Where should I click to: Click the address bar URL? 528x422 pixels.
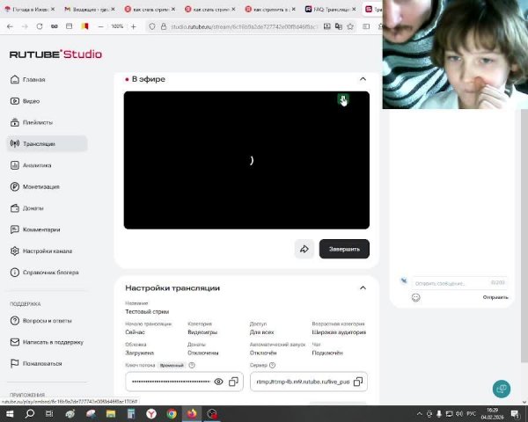pyautogui.click(x=244, y=26)
